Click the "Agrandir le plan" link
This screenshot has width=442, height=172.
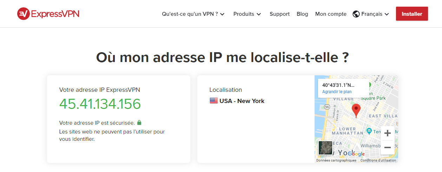click(x=337, y=92)
